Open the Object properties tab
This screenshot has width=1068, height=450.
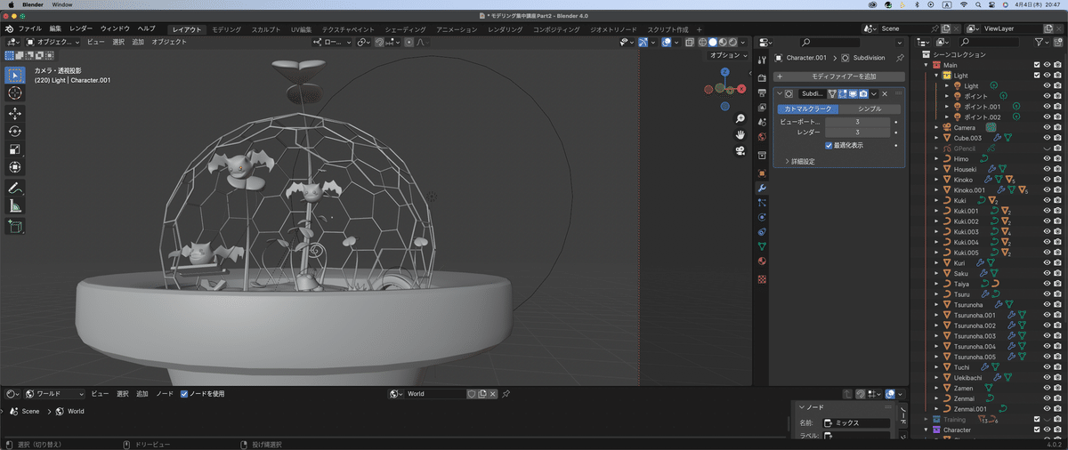(762, 173)
